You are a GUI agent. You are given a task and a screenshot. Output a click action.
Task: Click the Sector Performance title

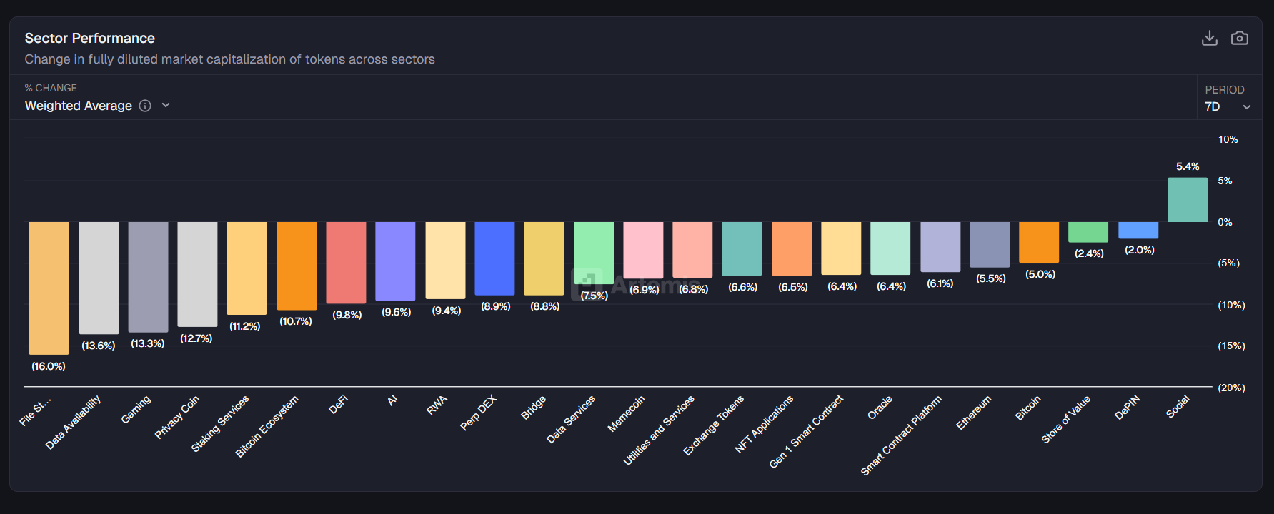90,38
